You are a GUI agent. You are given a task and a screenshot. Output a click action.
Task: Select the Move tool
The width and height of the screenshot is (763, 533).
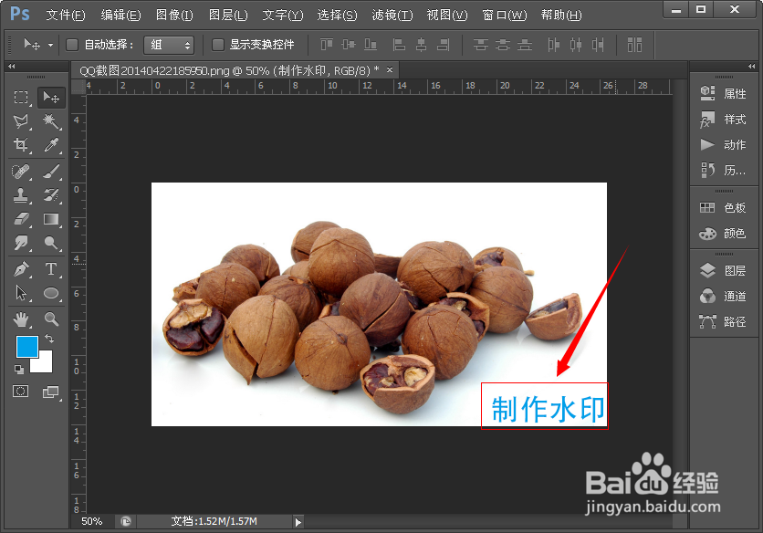[x=52, y=98]
